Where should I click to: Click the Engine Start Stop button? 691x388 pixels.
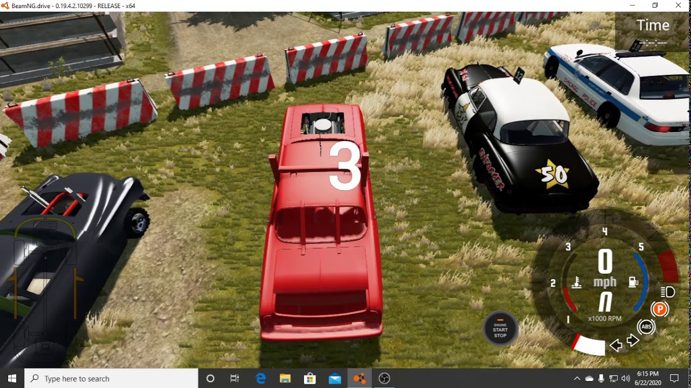click(500, 328)
